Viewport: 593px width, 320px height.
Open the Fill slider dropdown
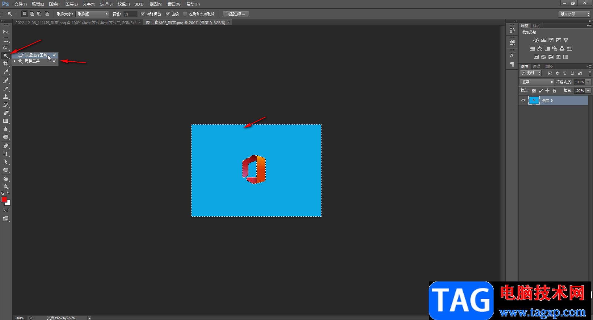pos(588,91)
